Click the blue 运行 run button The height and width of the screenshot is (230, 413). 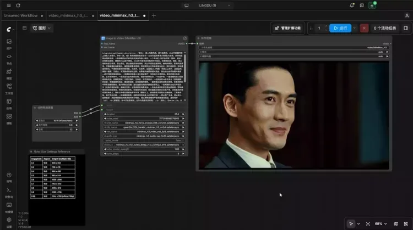pyautogui.click(x=340, y=28)
